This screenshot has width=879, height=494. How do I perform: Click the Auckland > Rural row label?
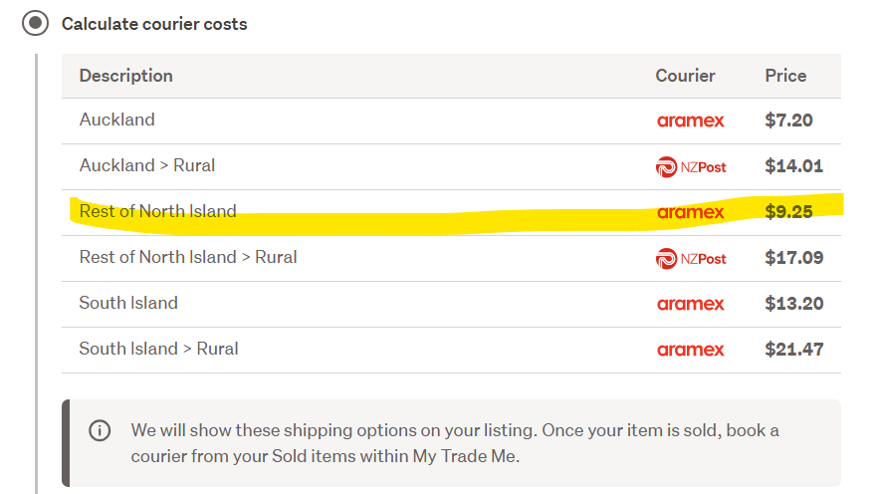pyautogui.click(x=147, y=165)
